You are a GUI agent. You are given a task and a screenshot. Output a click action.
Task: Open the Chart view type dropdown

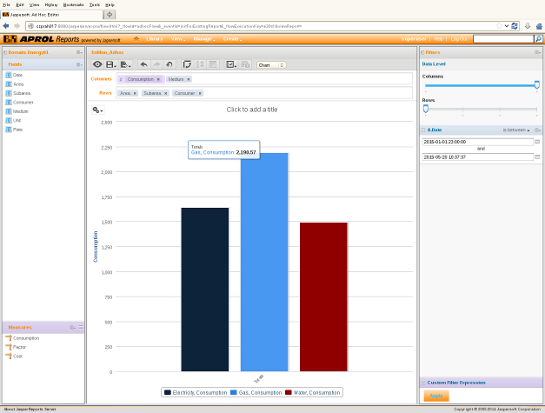tap(271, 65)
